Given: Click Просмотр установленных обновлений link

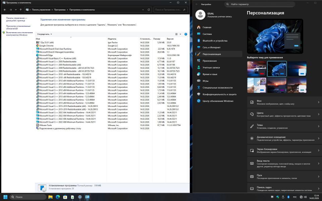Looking at the screenshot, I should 18,27.
